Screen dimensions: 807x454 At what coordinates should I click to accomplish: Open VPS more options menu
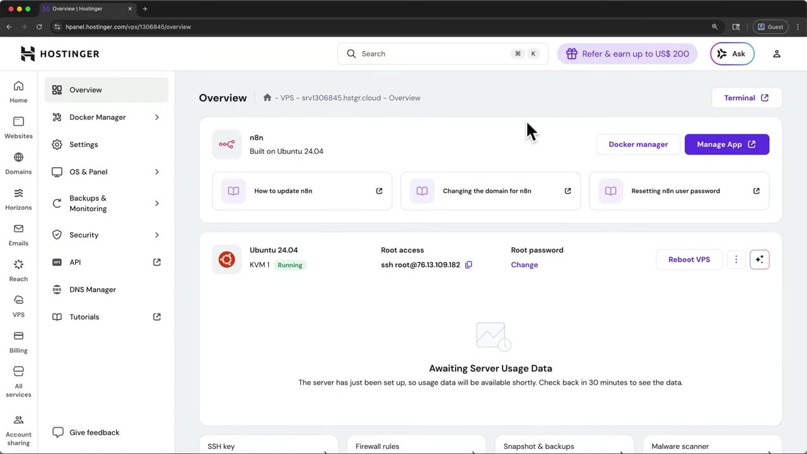[x=736, y=259]
